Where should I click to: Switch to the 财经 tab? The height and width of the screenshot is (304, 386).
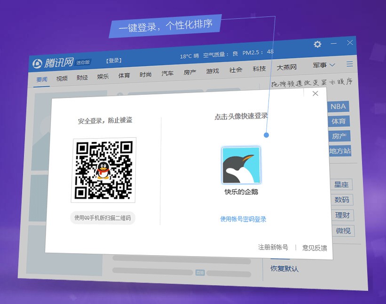coord(82,78)
